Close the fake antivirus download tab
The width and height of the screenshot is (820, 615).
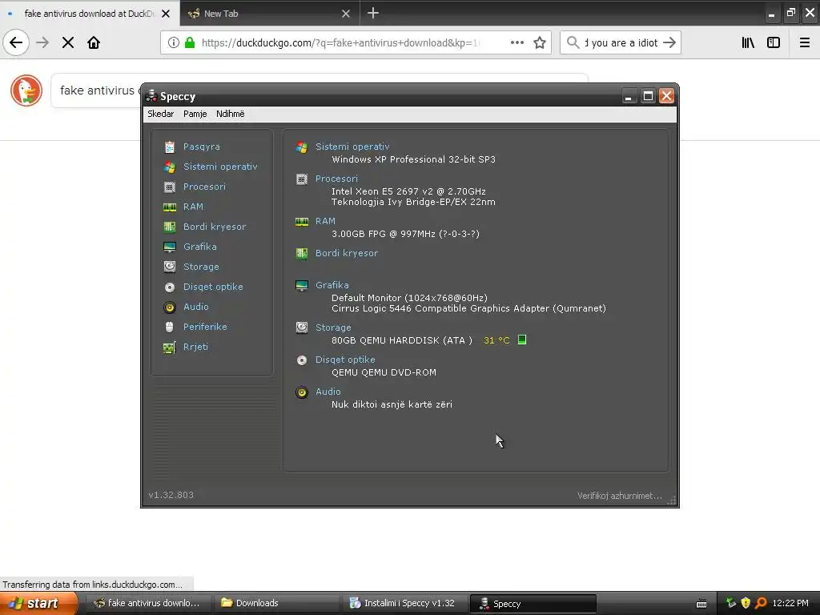(166, 14)
